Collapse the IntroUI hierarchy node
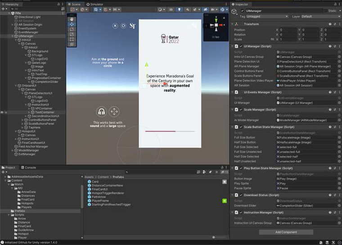 point(16,40)
